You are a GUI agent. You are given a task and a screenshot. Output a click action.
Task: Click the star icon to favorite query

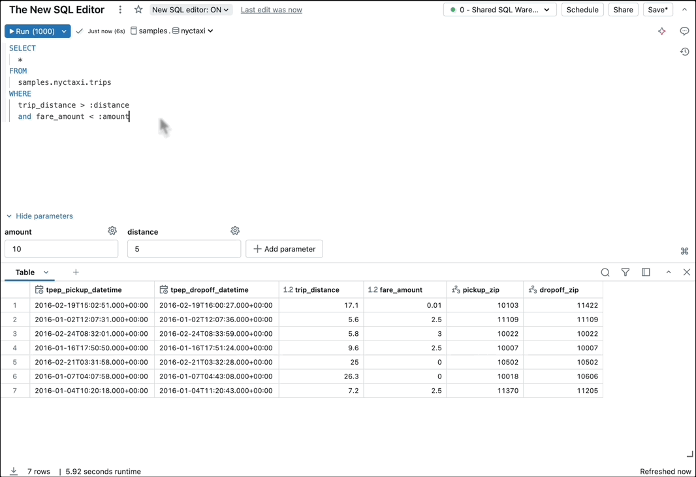(138, 10)
